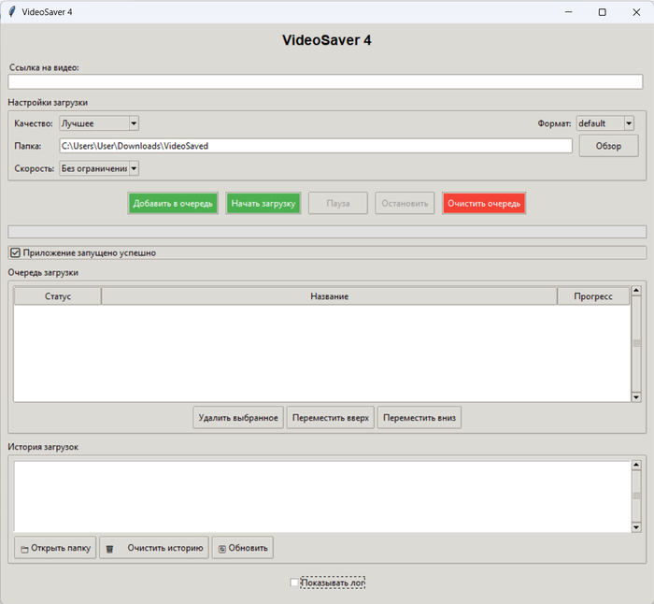Click red Очистить очередь button

click(484, 203)
